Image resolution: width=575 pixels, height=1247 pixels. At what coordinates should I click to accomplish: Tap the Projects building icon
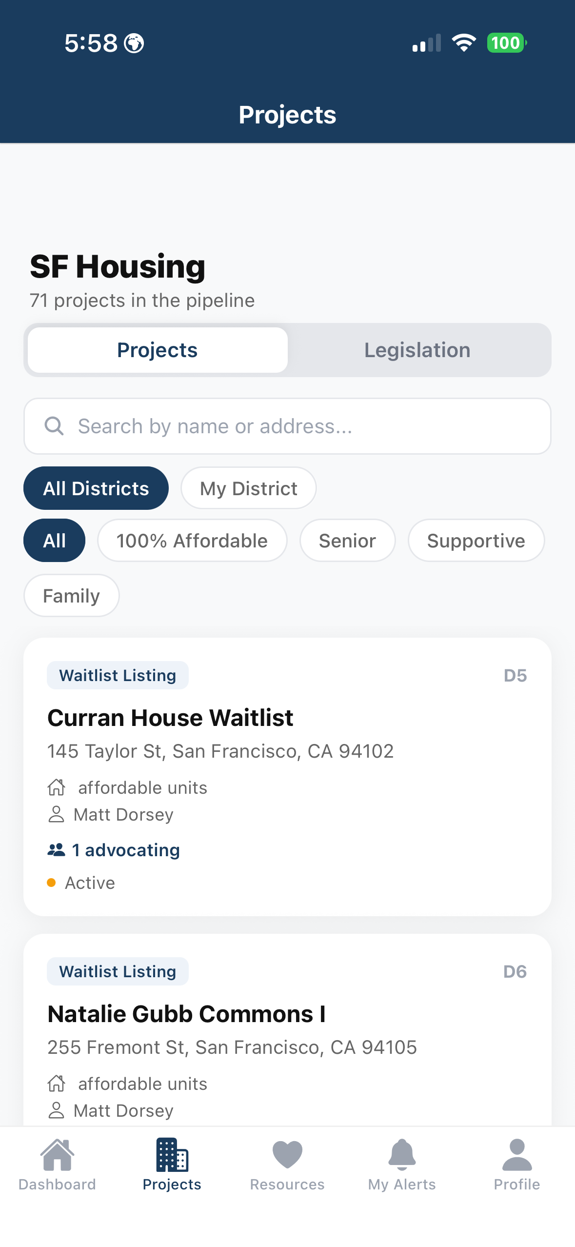pos(172,1155)
